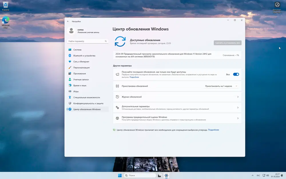This screenshot has width=286, height=179.
Task: Click the Персонализация brush icon
Action: click(70, 67)
